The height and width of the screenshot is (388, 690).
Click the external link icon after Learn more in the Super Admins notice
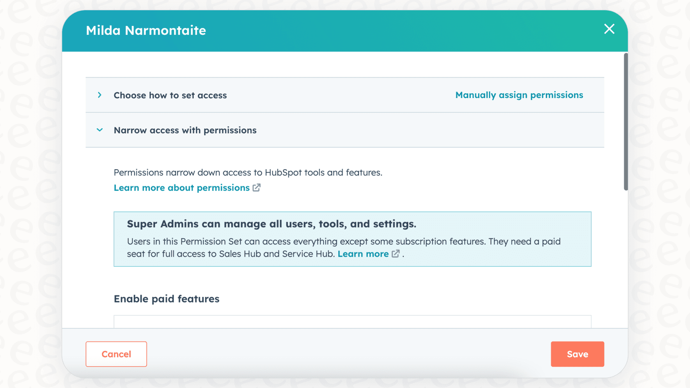click(x=395, y=254)
